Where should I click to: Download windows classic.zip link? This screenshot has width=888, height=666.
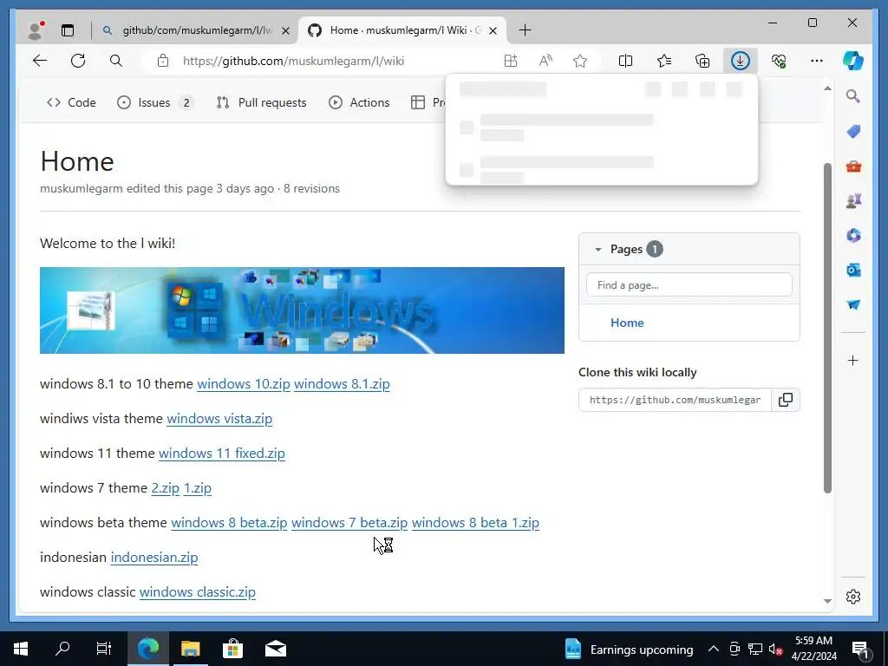[x=198, y=591]
